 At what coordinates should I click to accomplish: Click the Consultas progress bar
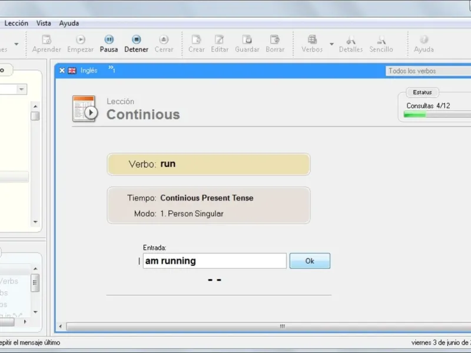click(x=437, y=114)
